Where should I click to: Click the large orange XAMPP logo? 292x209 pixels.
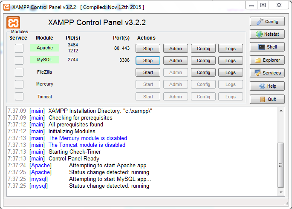(13, 23)
